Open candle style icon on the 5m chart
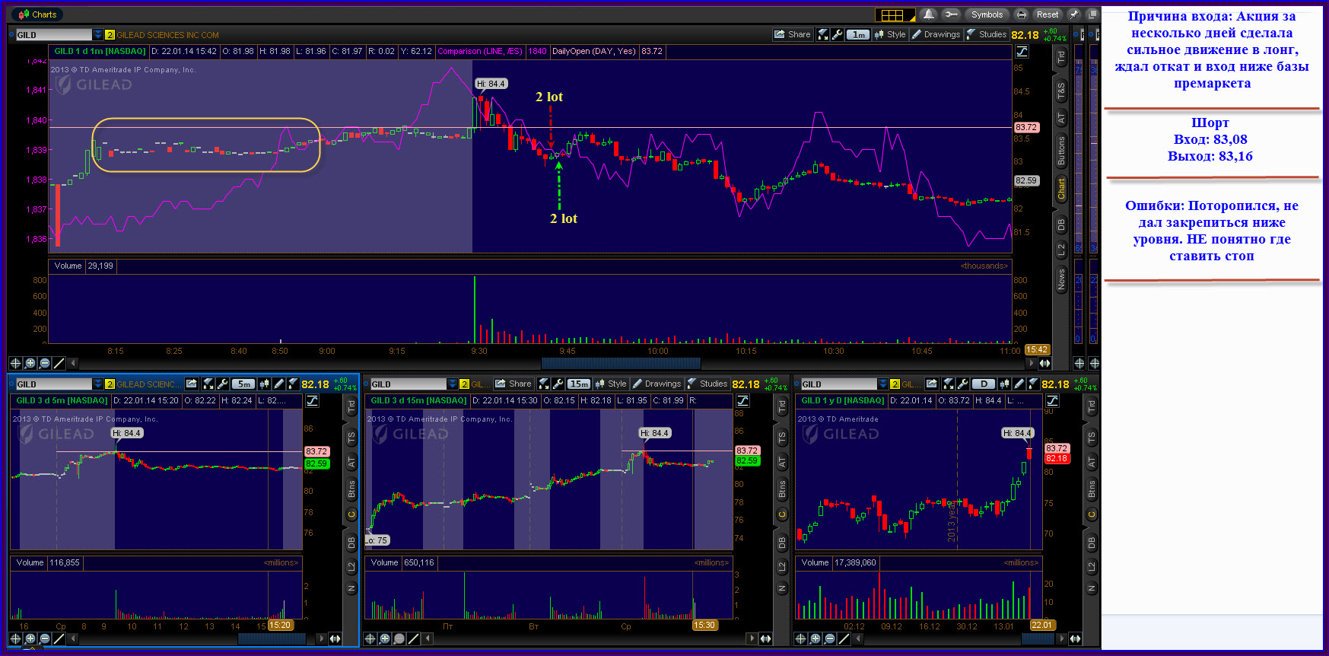The height and width of the screenshot is (656, 1329). (x=264, y=384)
